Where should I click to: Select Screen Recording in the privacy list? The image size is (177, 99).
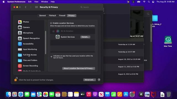coord(30,66)
